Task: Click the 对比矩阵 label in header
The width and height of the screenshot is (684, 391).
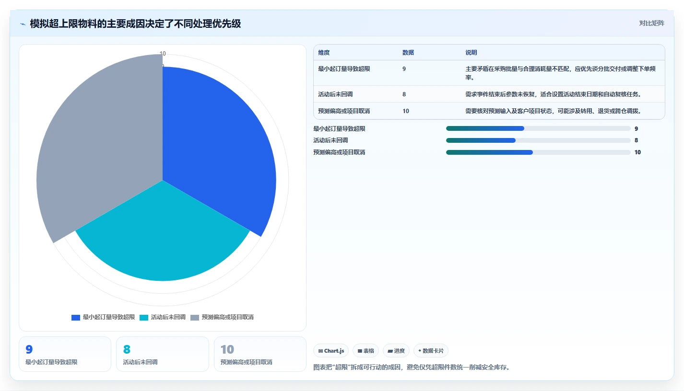Action: (651, 23)
